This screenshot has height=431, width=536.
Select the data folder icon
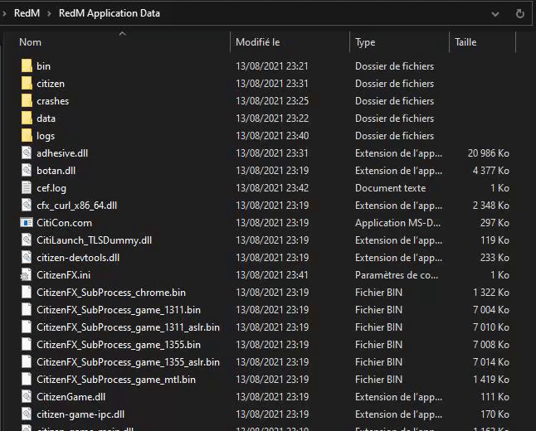[x=27, y=119]
